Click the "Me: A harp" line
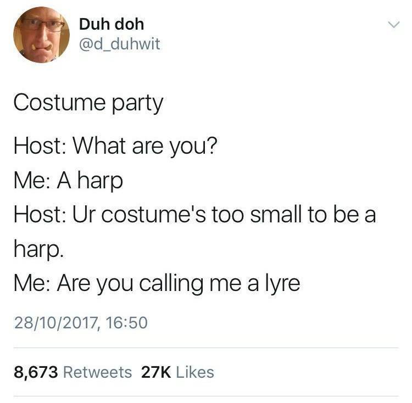412x403 pixels. [x=68, y=181]
